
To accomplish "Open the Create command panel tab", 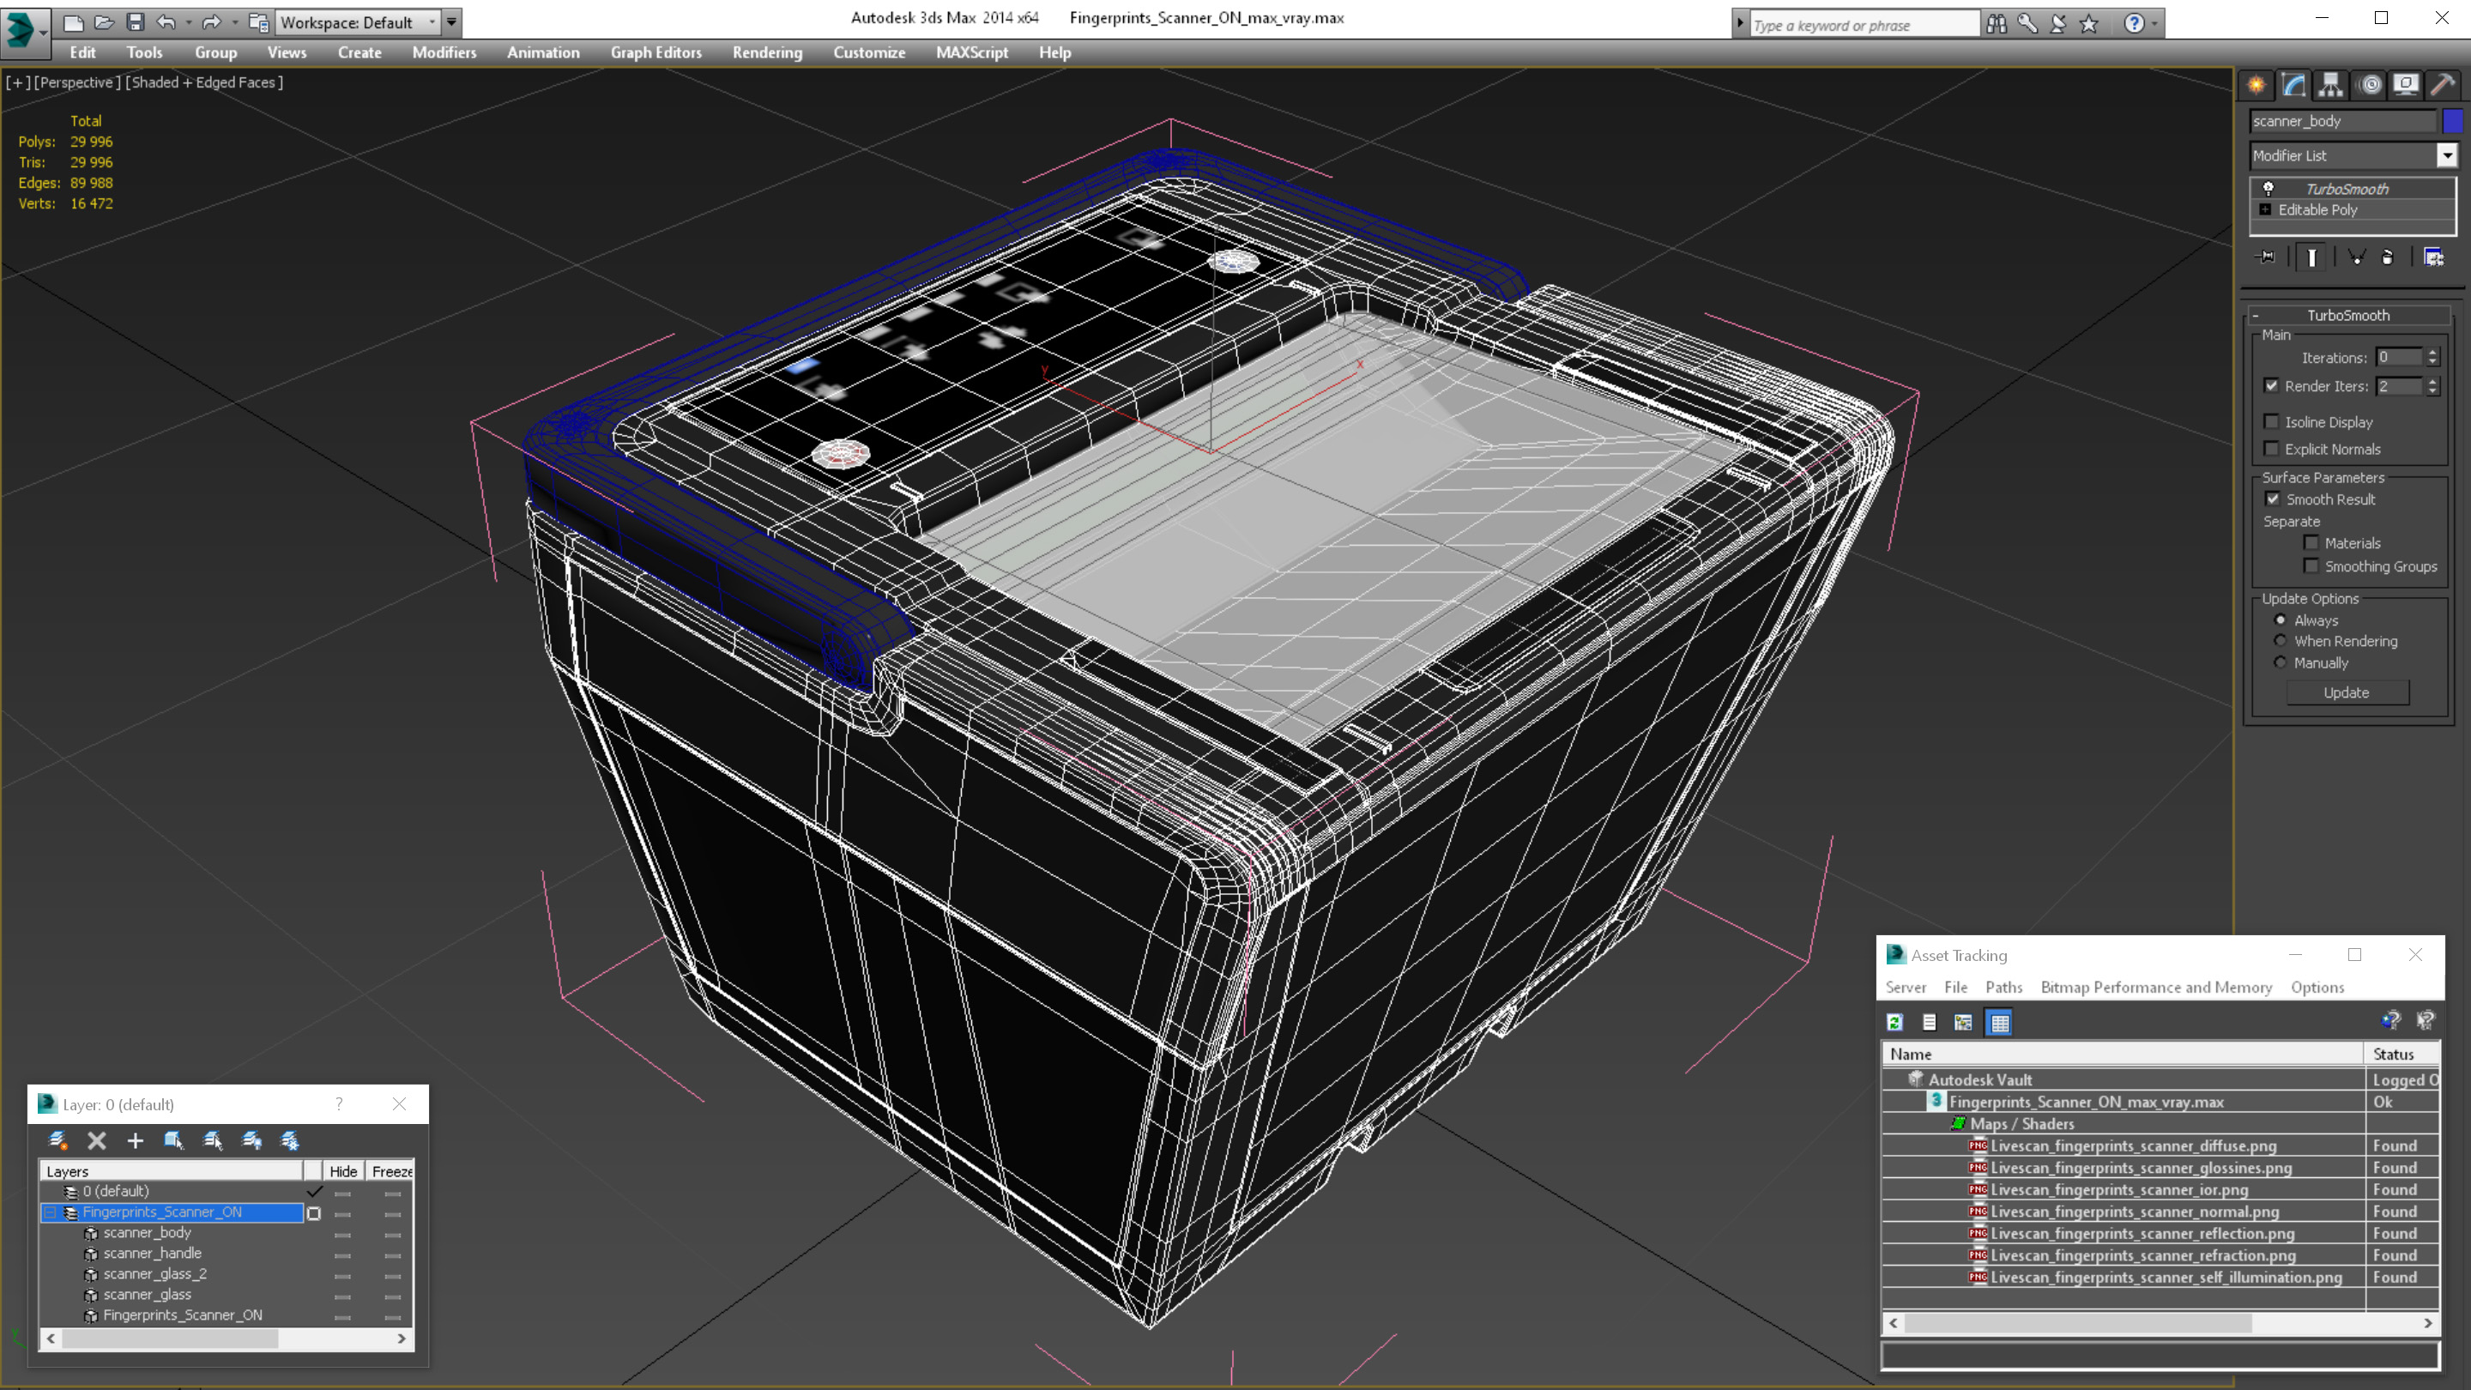I will (x=2257, y=84).
